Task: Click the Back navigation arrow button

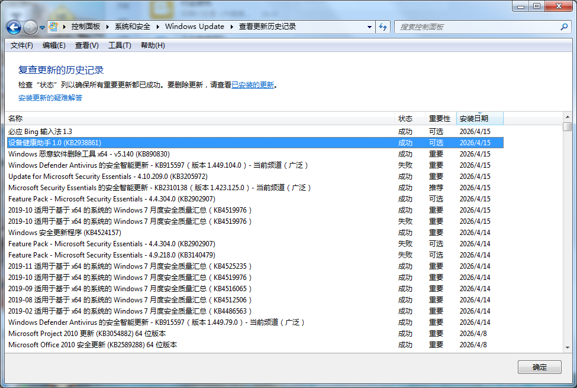Action: click(x=14, y=27)
